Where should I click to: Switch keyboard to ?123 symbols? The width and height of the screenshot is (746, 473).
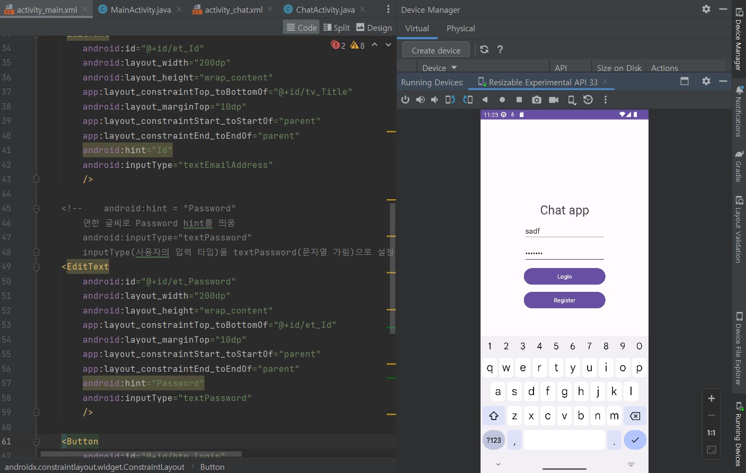tap(494, 440)
